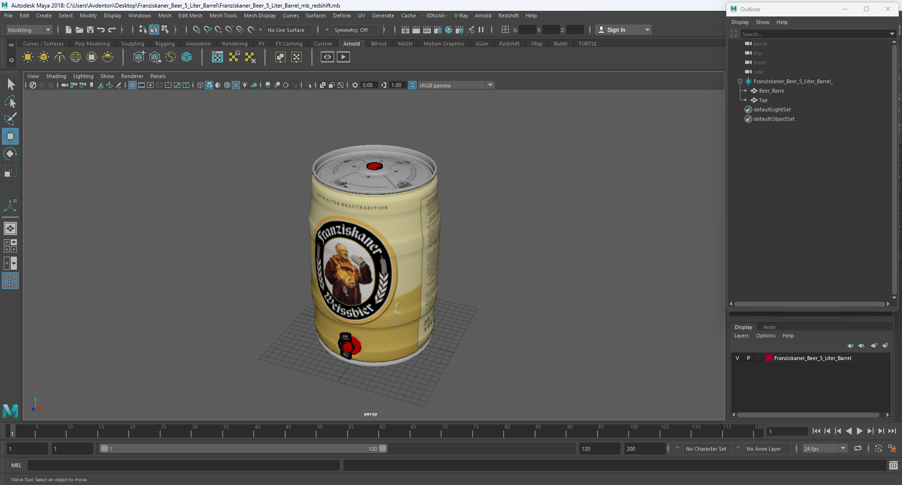This screenshot has height=485, width=902.
Task: Switch to the Poly Modeling shelf tab
Action: (x=93, y=44)
